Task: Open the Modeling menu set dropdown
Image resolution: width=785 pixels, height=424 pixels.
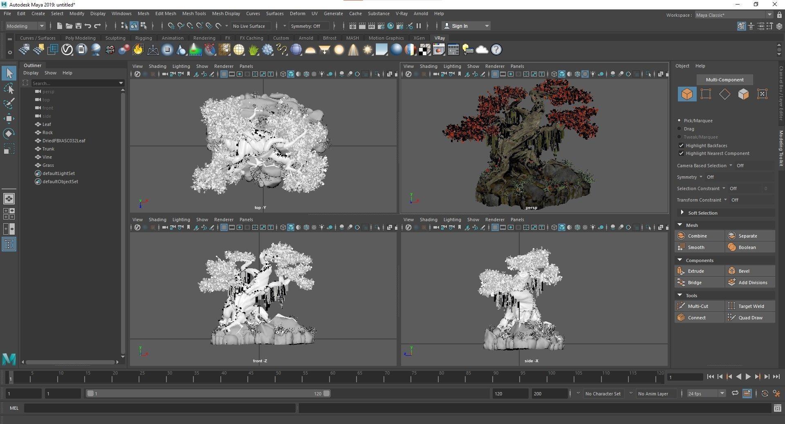Action: [x=25, y=26]
